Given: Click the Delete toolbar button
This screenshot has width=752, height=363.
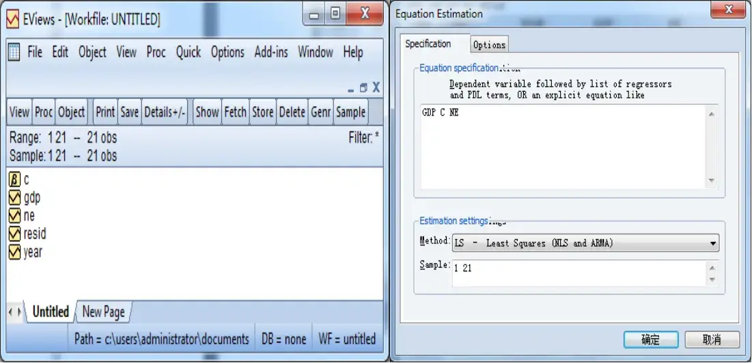Looking at the screenshot, I should pos(292,112).
